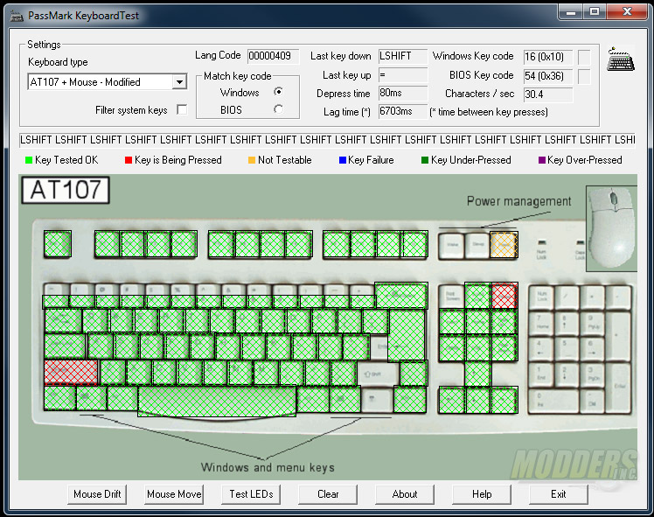Click the numeric keypad 0 key

[553, 401]
